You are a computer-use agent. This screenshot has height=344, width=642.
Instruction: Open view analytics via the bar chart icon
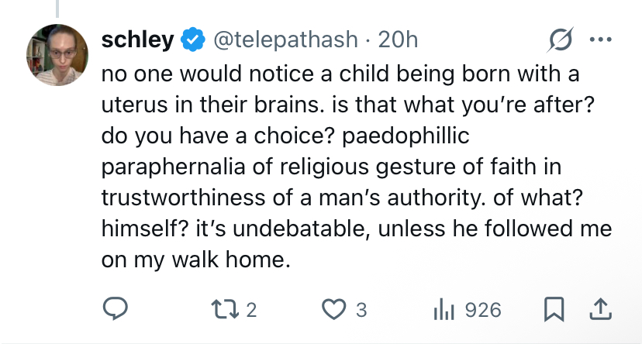444,309
